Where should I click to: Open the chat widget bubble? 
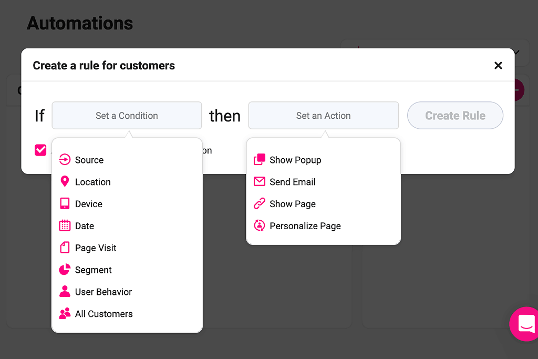525,324
